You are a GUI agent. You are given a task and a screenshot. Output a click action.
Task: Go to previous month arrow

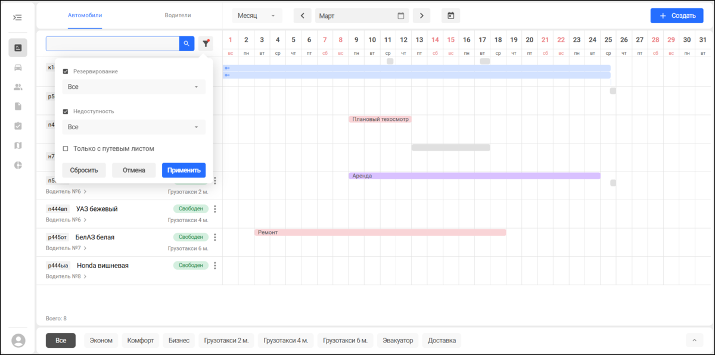pyautogui.click(x=302, y=15)
